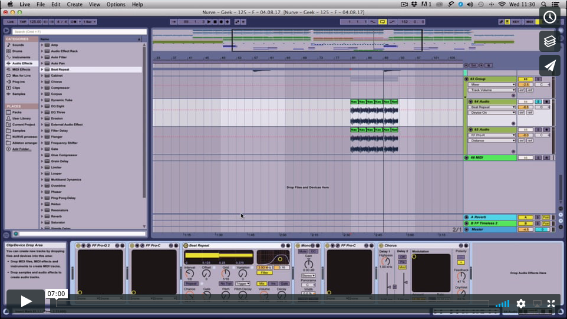Click the 125.00 tempo field

tap(35, 22)
